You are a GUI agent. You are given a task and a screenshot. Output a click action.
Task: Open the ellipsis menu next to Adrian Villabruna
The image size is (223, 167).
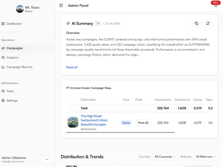pos(47,159)
